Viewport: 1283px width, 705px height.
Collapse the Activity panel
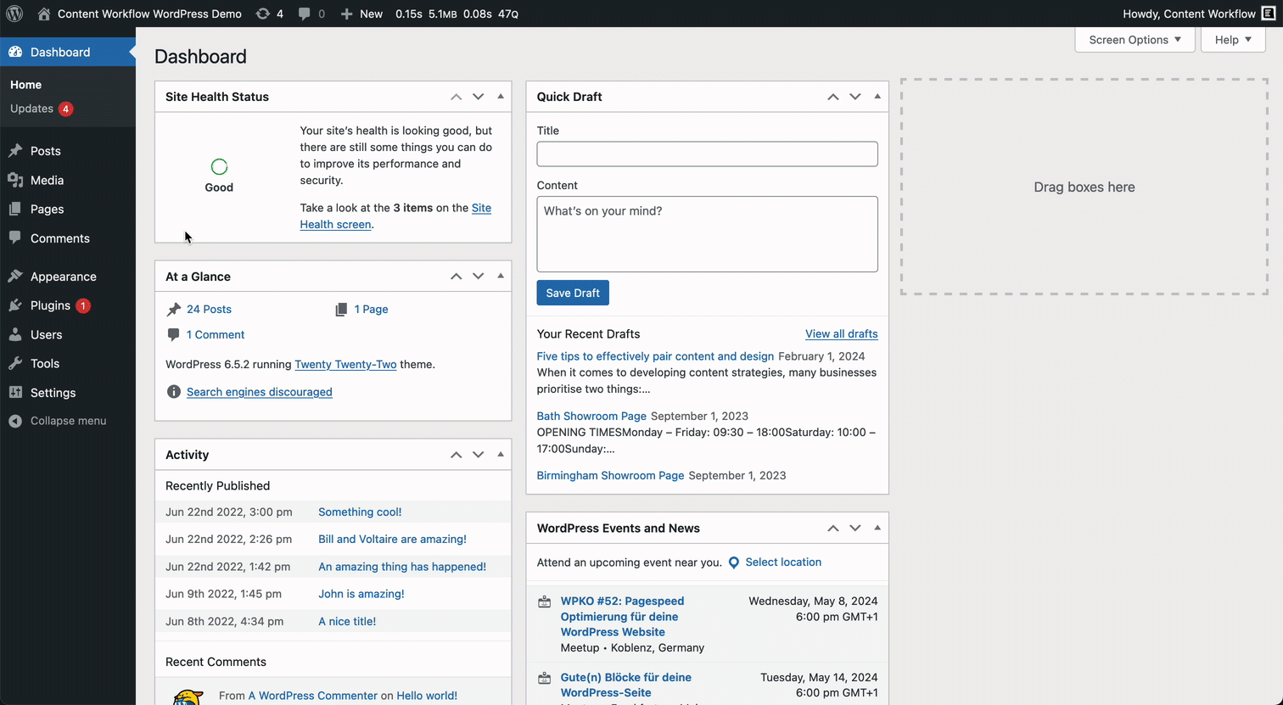501,455
